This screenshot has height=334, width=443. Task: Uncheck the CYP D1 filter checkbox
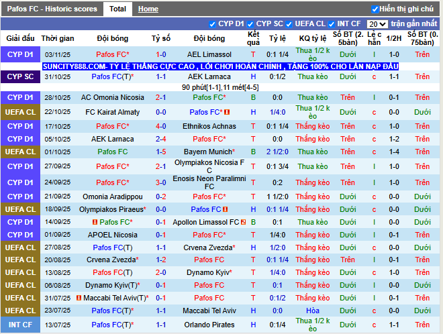click(212, 24)
